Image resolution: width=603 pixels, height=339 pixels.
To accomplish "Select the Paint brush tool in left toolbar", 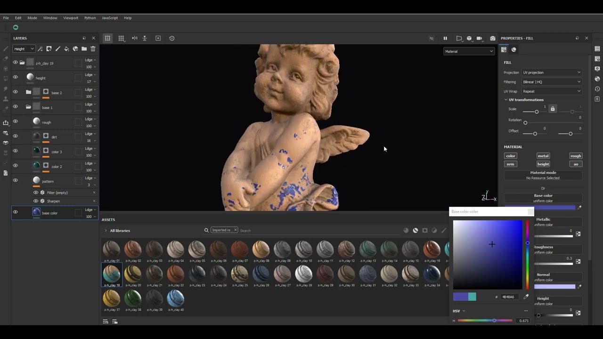I will pos(6,48).
